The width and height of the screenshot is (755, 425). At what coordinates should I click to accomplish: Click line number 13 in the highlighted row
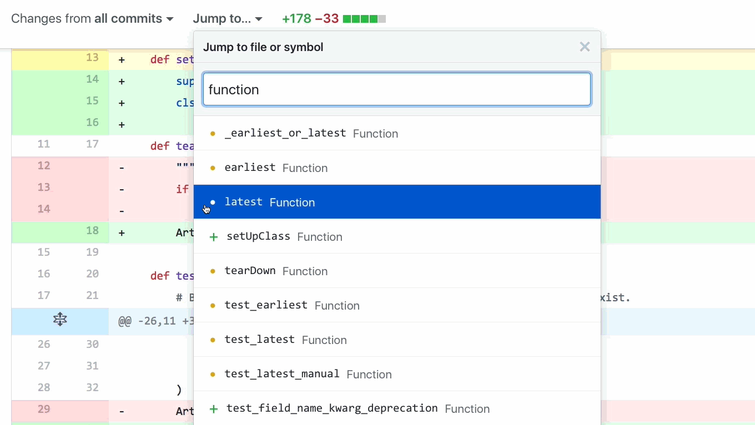[92, 58]
